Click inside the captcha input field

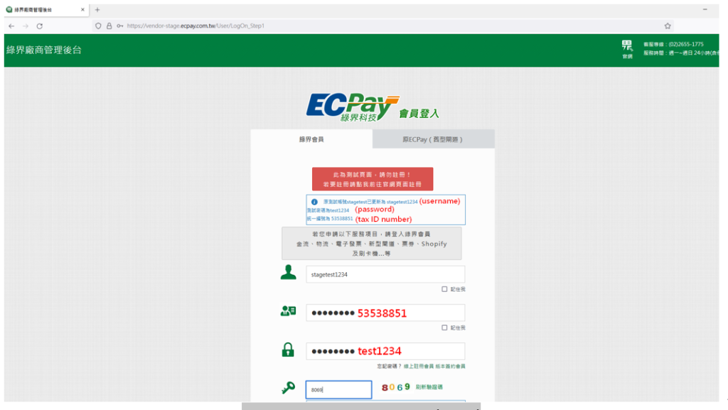338,389
